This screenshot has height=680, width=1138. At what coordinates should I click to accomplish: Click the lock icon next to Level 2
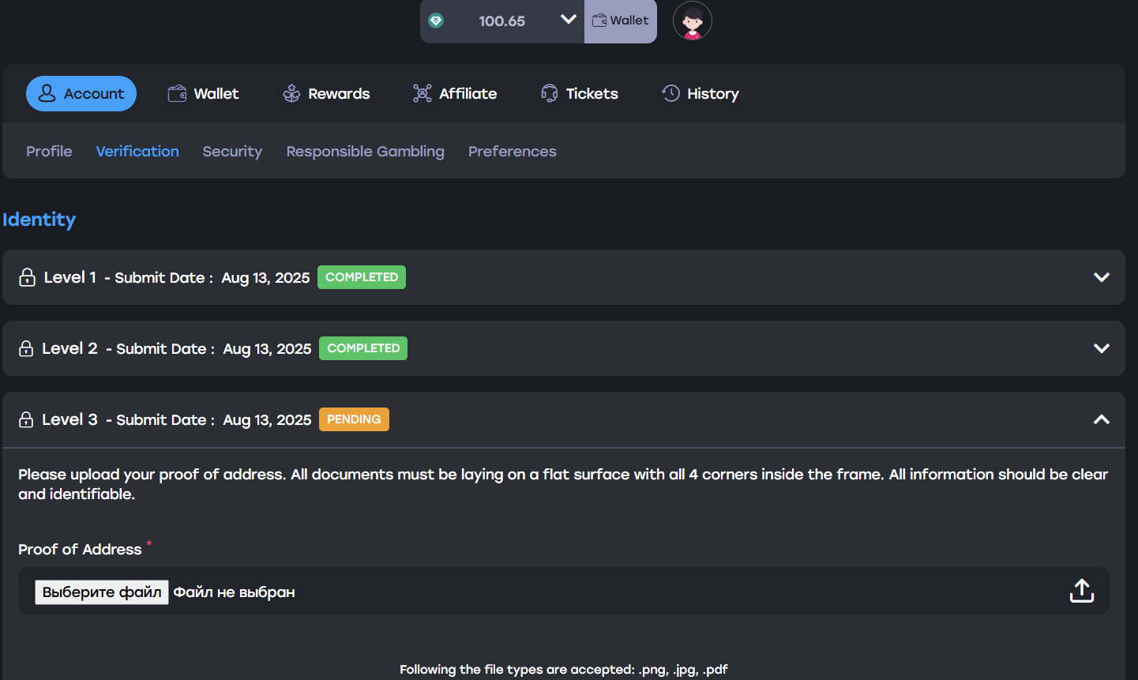click(26, 348)
